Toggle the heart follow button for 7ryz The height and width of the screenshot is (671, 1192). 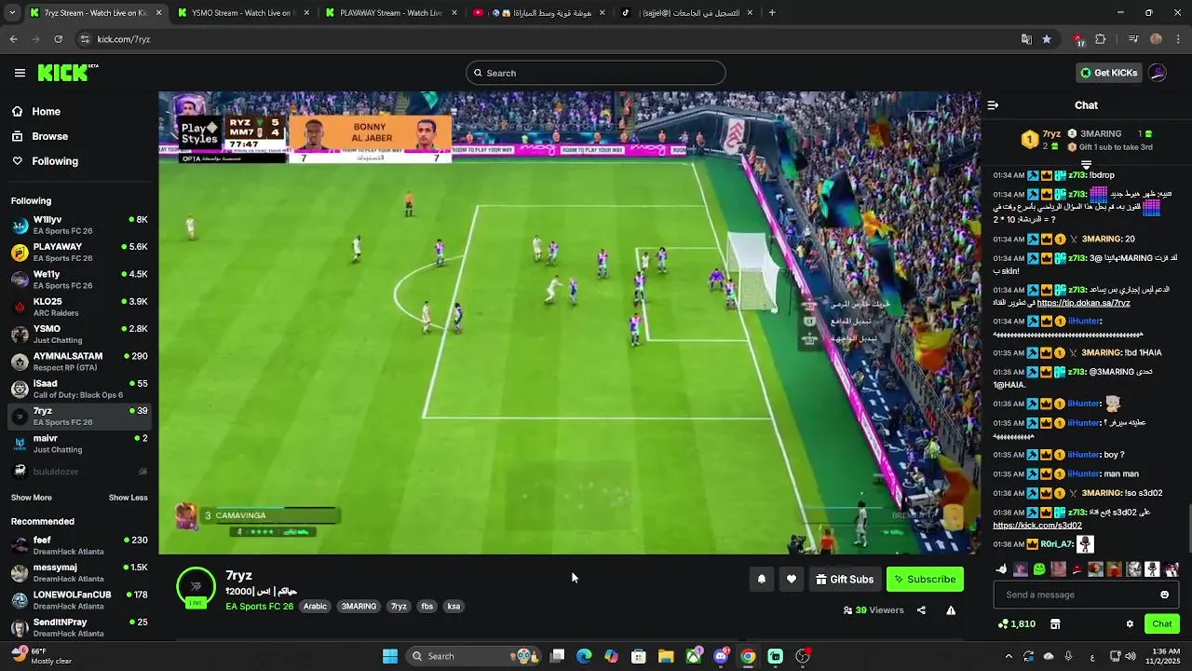(792, 579)
